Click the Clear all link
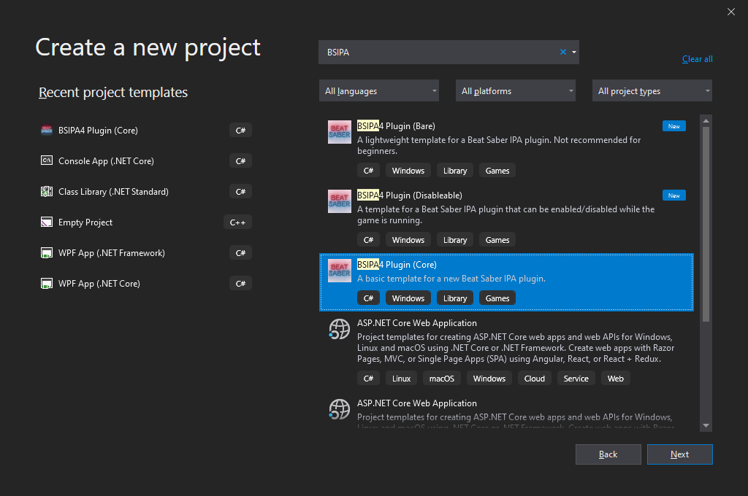Image resolution: width=748 pixels, height=496 pixels. [697, 59]
